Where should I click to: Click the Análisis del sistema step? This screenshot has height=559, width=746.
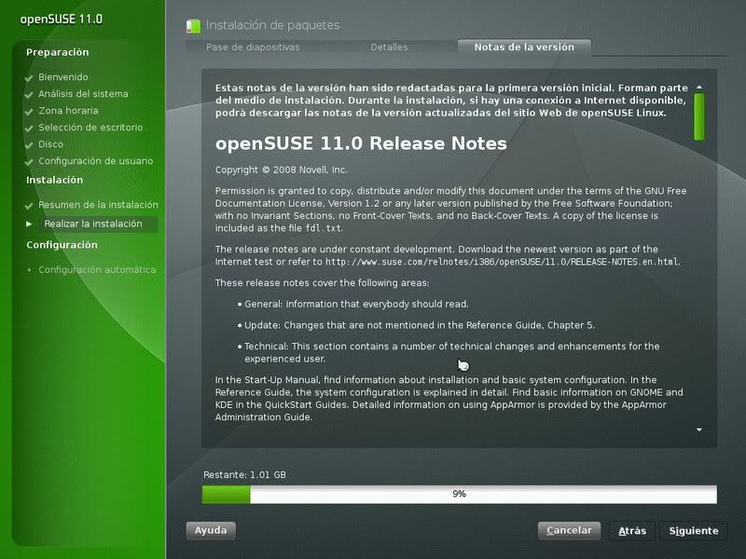[83, 94]
